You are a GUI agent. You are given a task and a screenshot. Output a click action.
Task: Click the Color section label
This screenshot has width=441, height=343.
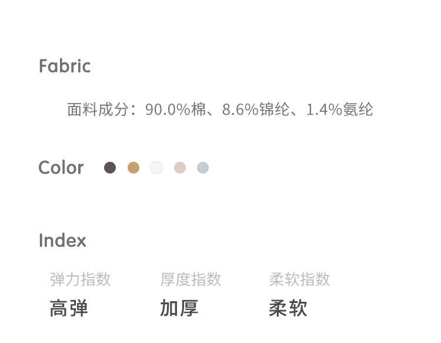(61, 168)
